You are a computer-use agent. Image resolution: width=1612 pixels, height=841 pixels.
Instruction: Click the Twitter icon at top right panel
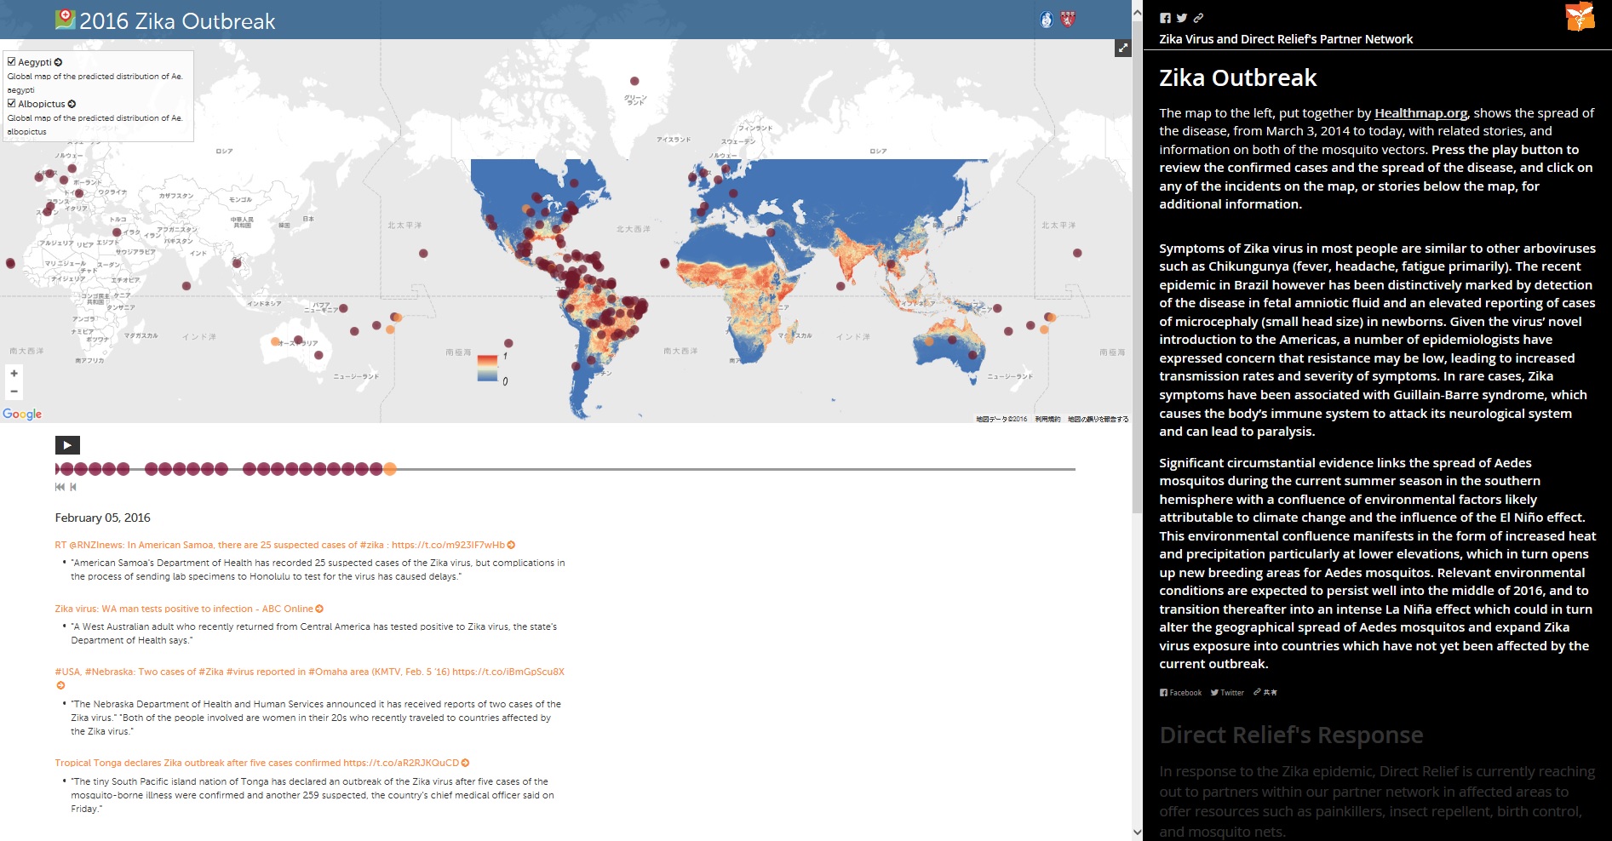tap(1182, 17)
